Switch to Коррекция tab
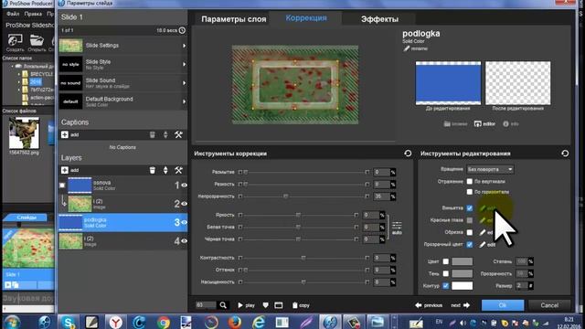This screenshot has width=585, height=329. click(x=306, y=18)
